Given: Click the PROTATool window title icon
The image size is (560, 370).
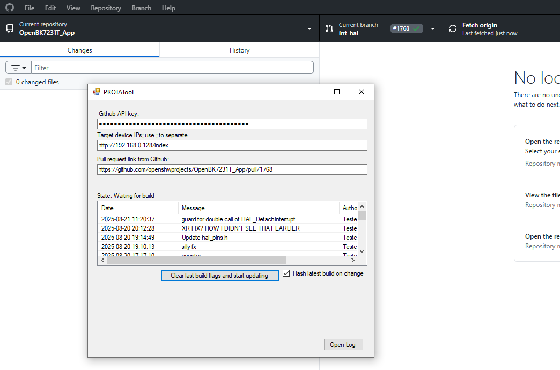Looking at the screenshot, I should click(97, 92).
